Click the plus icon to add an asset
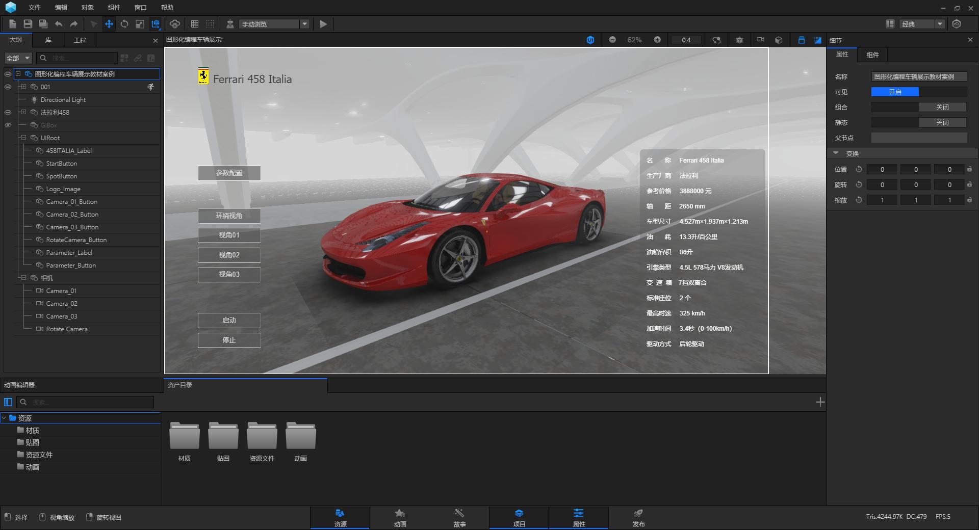The image size is (979, 530). tap(820, 402)
